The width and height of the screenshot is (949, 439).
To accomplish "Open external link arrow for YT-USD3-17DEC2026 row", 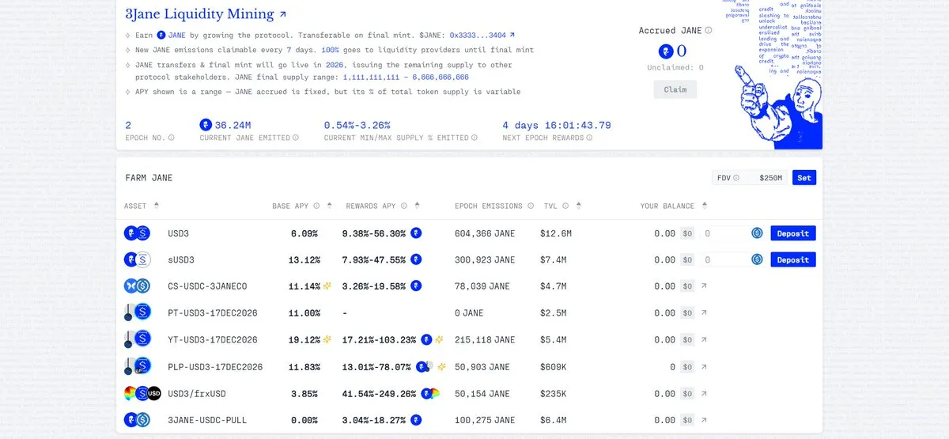I will click(x=704, y=339).
